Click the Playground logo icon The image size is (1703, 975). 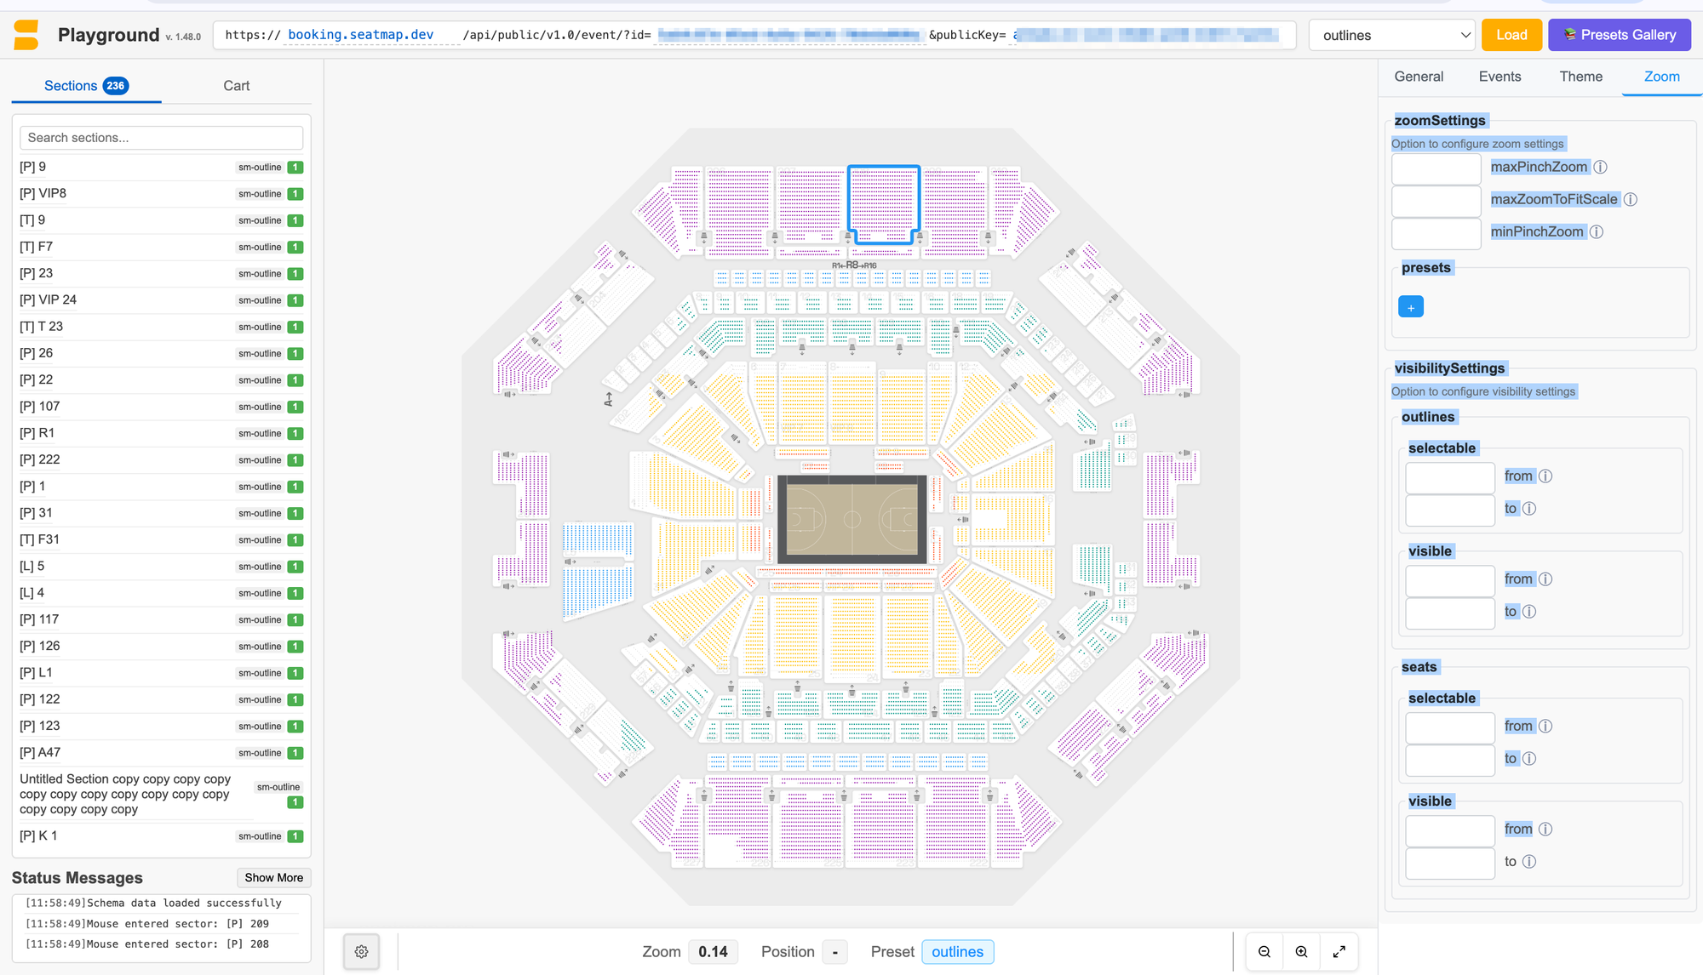pyautogui.click(x=26, y=35)
